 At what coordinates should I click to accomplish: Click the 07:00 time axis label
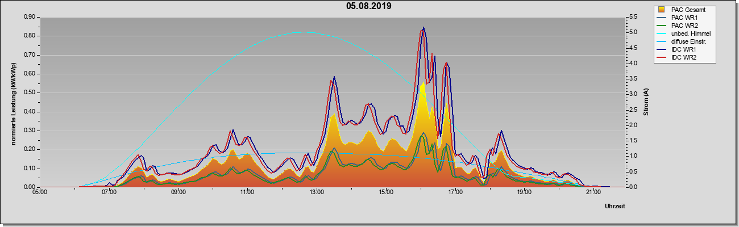109,192
